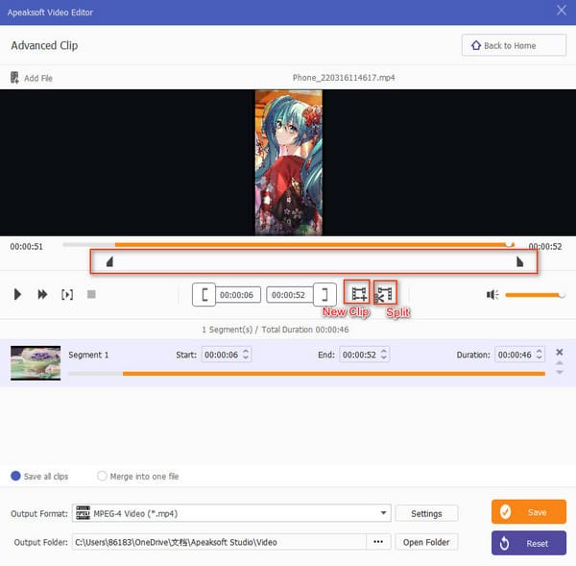Remove Segment 1 with X icon
This screenshot has width=576, height=566.
pyautogui.click(x=560, y=353)
